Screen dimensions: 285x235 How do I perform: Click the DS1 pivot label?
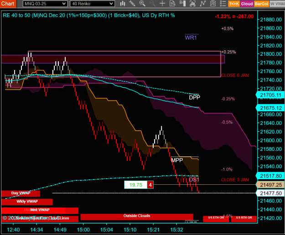pos(194,180)
